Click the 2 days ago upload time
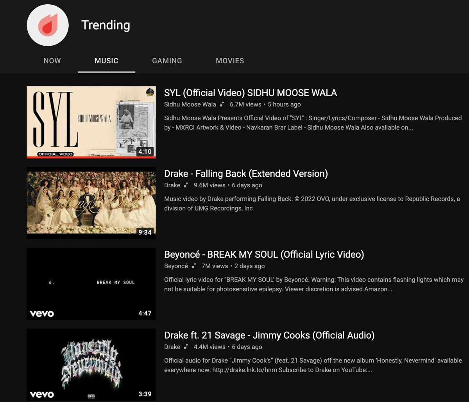Viewport: 469px width, 402px height. 249,266
